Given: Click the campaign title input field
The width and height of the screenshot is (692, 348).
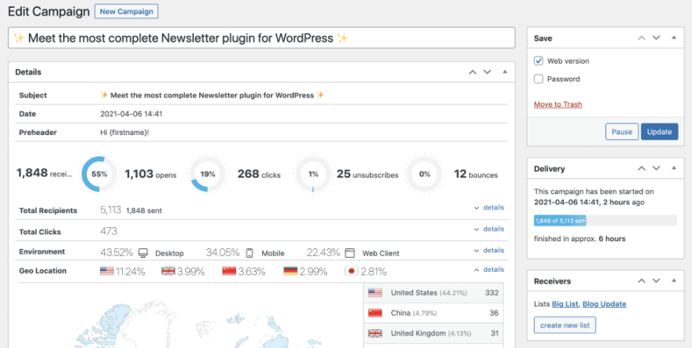Looking at the screenshot, I should tap(261, 38).
